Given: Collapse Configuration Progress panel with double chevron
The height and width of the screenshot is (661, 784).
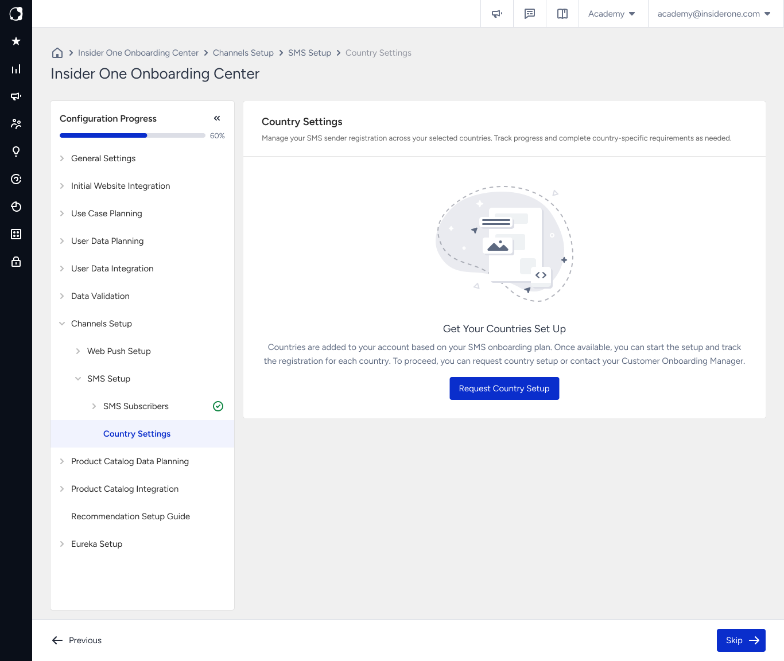Looking at the screenshot, I should 217,118.
